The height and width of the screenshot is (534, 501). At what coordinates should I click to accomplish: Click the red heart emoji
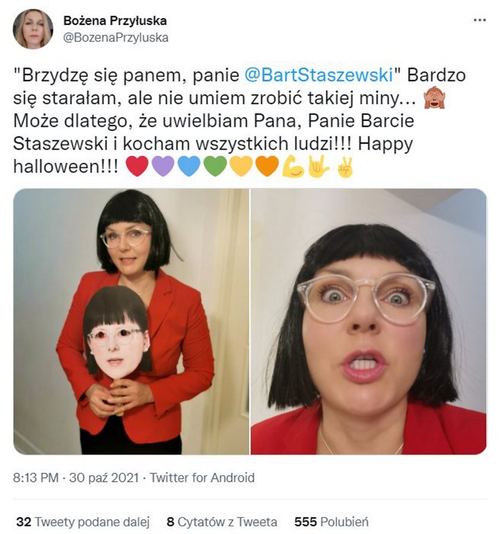point(137,166)
